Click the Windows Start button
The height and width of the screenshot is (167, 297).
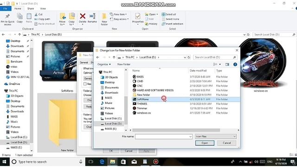tap(4, 162)
